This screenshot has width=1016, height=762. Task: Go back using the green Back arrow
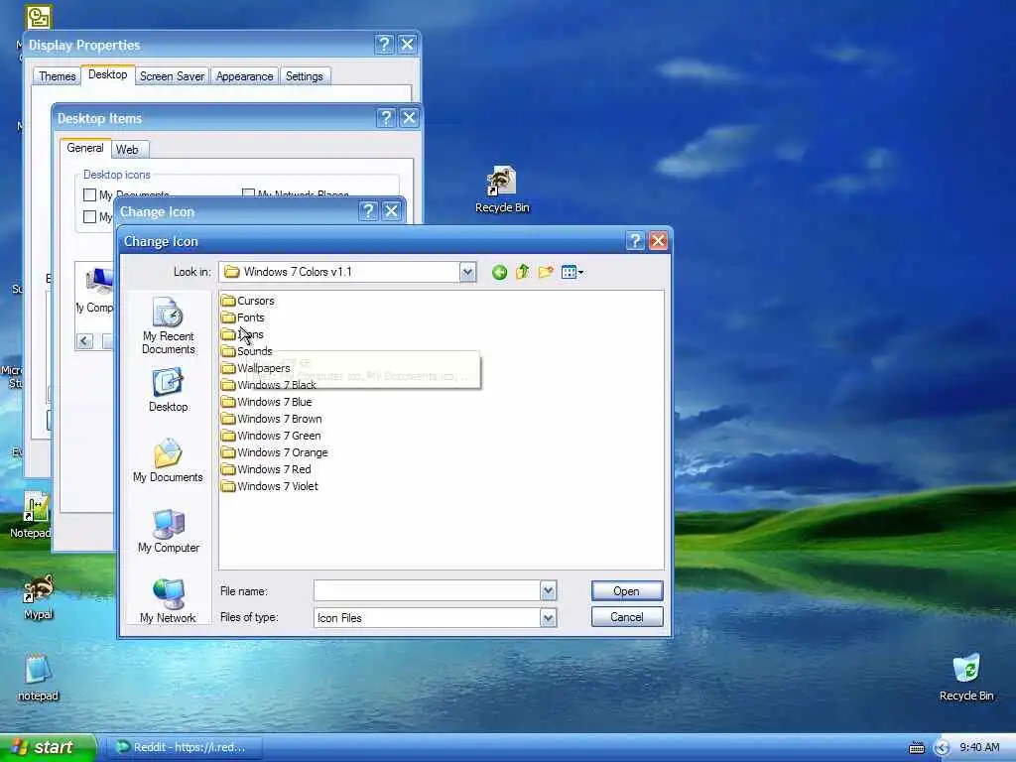pos(499,272)
